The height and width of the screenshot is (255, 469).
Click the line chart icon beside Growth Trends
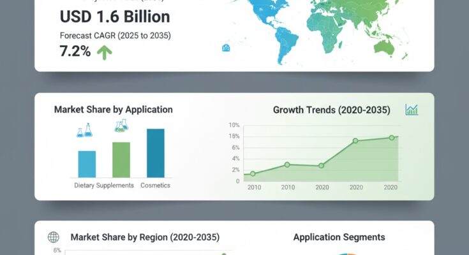(412, 110)
